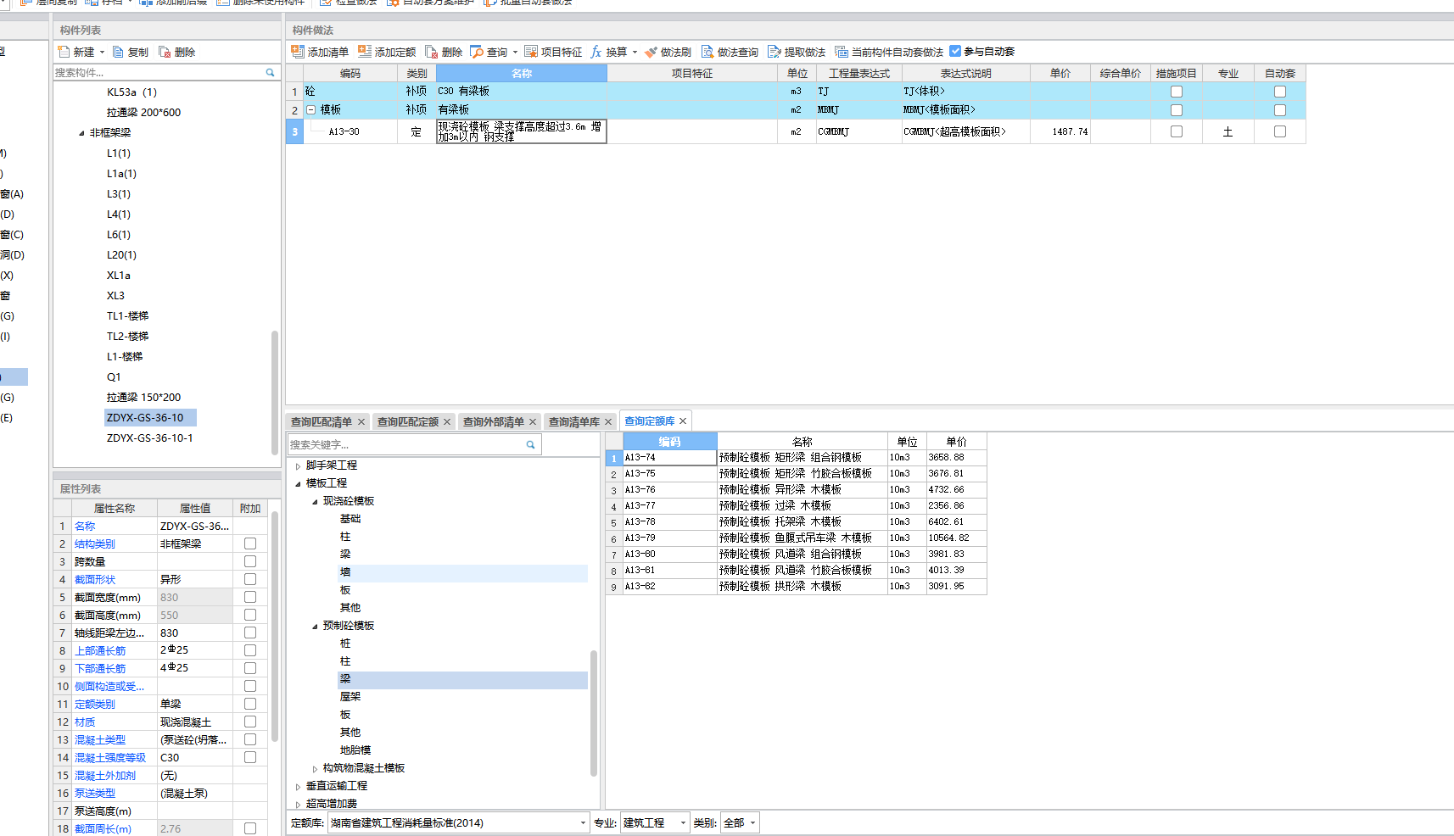Select the ZDYX-GS-36-10-1 component
The image size is (1454, 836).
pyautogui.click(x=150, y=438)
